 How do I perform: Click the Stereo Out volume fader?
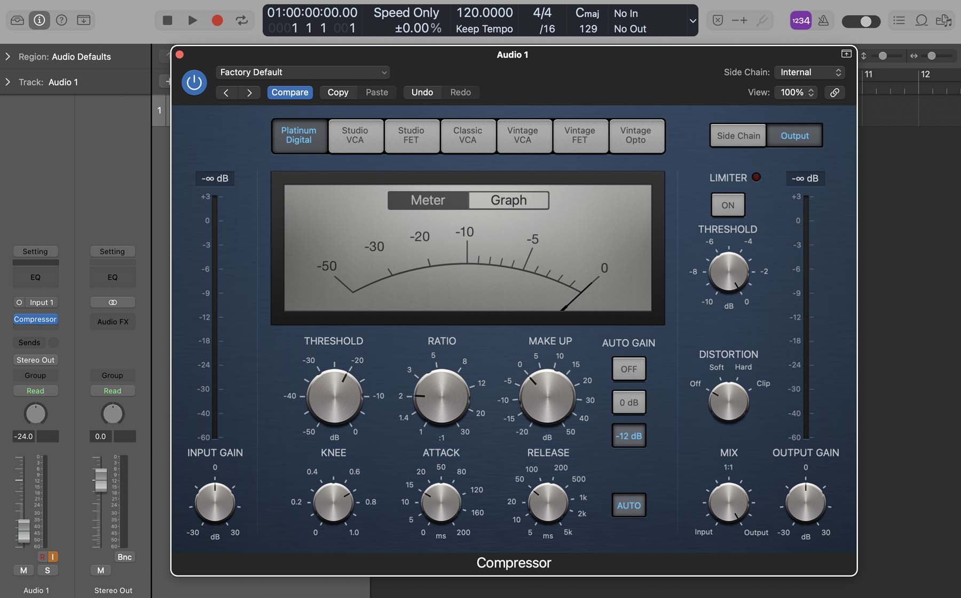(100, 480)
